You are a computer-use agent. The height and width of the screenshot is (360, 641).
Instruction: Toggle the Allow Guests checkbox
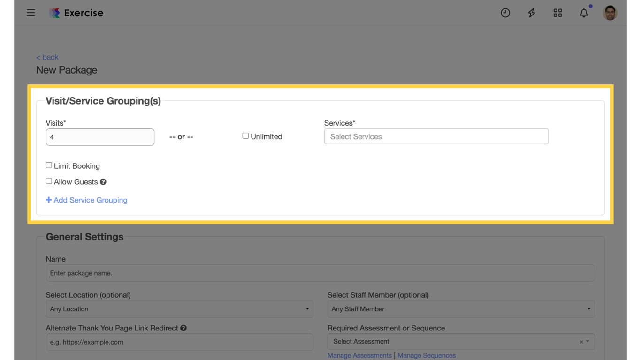coord(49,181)
